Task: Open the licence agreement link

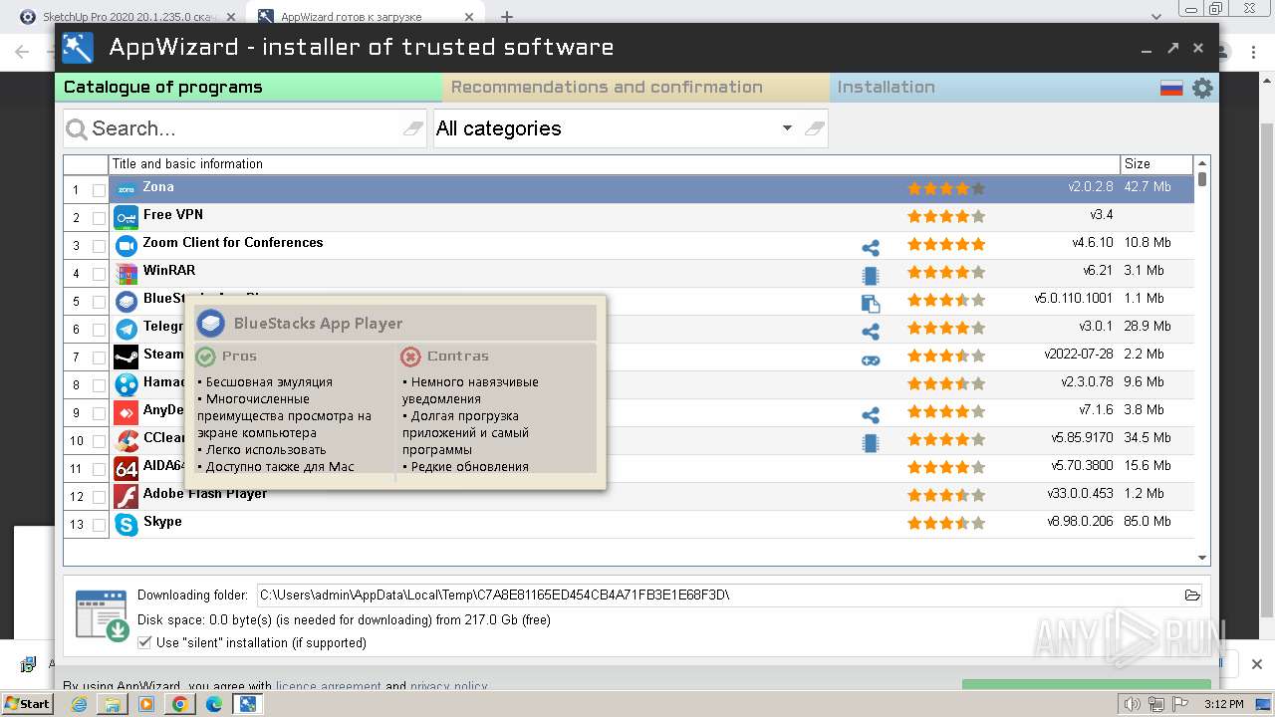Action: coord(328,686)
